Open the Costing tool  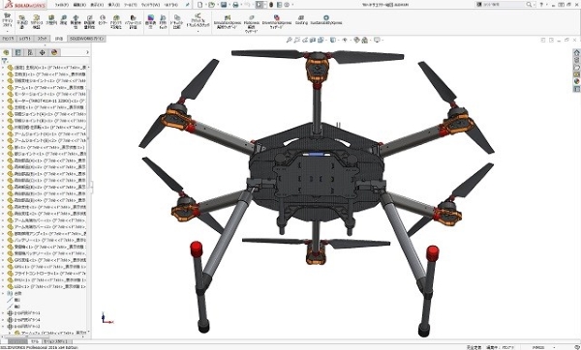[x=301, y=20]
